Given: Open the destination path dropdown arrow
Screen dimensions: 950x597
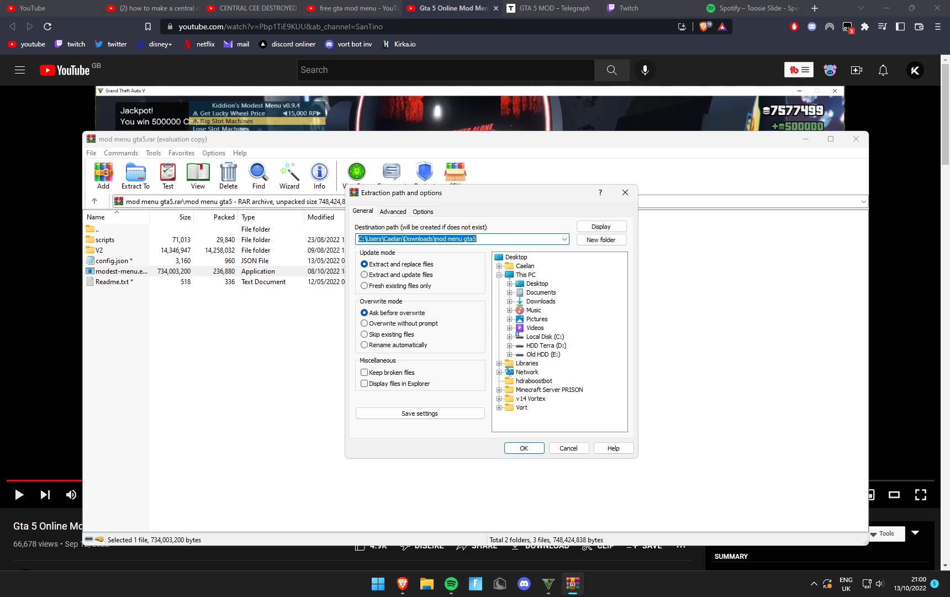Looking at the screenshot, I should 564,239.
